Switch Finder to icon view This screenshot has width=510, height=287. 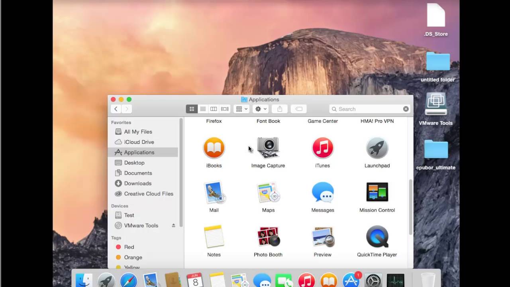pos(192,109)
